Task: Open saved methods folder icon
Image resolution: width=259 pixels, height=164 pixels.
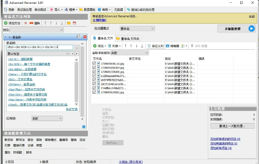Action: 69,23
